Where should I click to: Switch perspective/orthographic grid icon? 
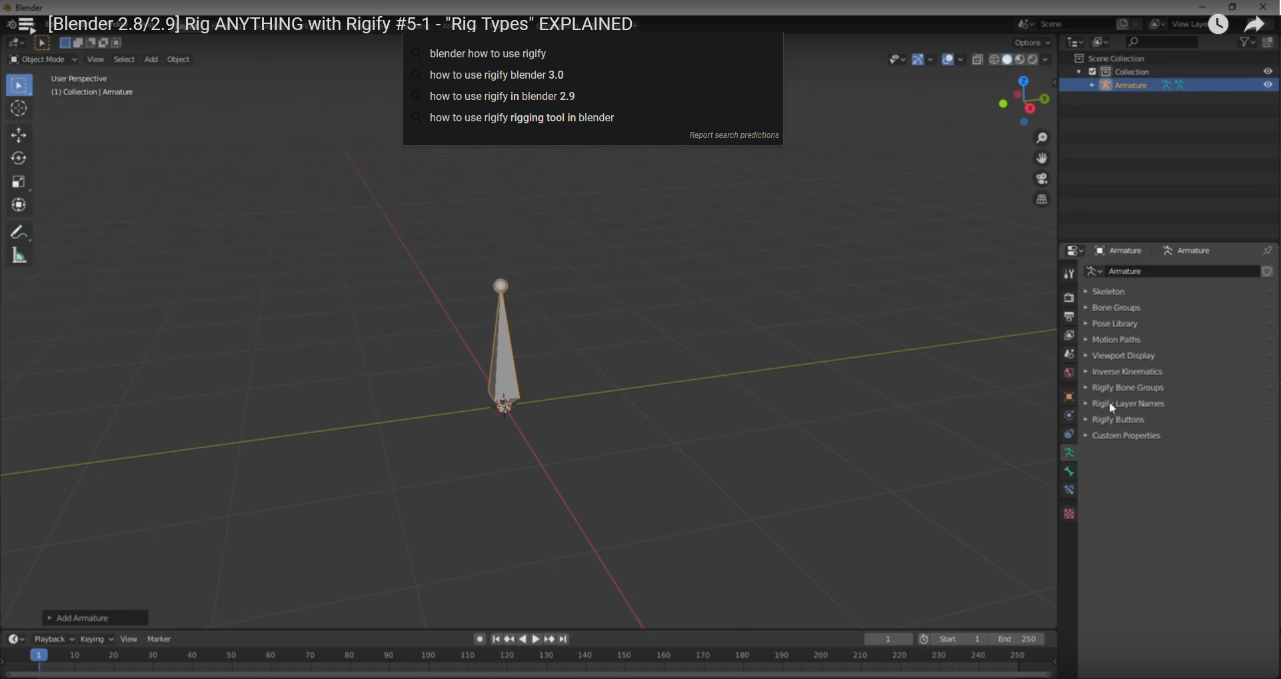point(1042,200)
